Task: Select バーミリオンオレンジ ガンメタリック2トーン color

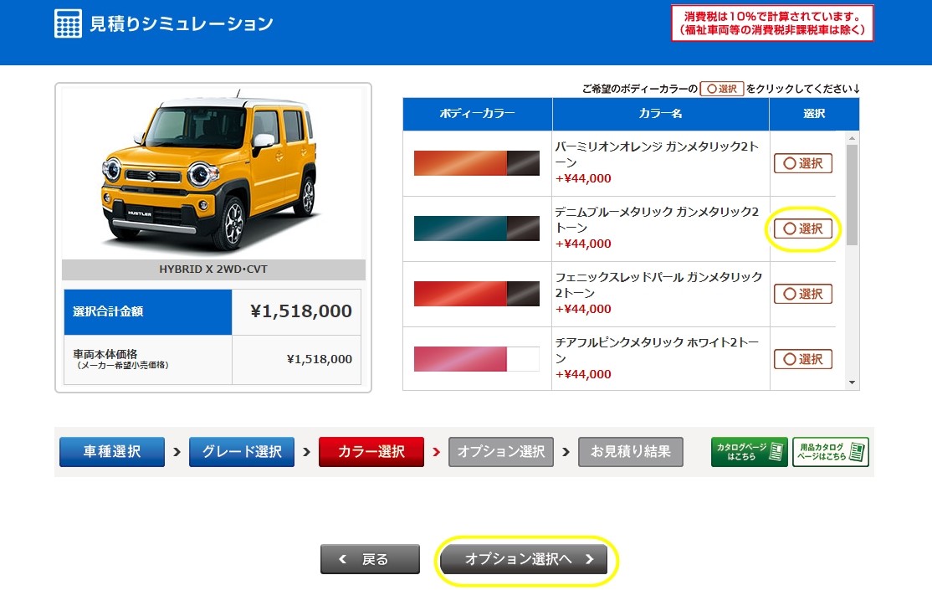Action: (x=802, y=163)
